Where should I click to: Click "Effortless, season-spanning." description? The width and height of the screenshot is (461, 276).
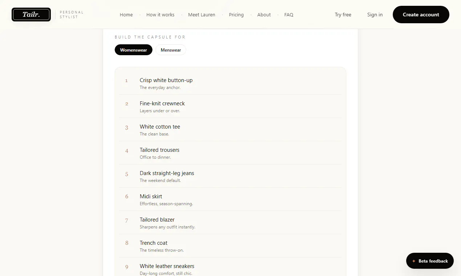point(166,204)
